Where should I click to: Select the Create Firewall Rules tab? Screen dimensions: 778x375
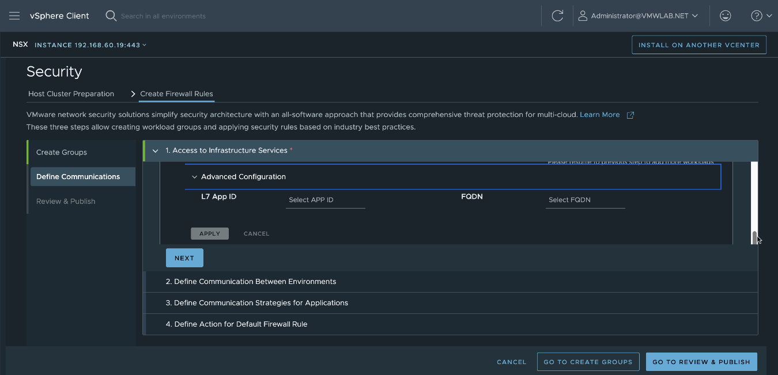point(176,94)
